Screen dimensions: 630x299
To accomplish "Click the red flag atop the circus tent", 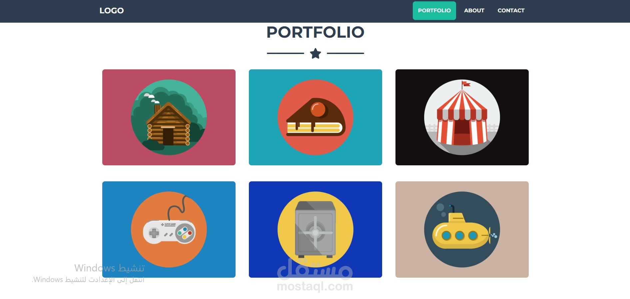I will (x=466, y=84).
